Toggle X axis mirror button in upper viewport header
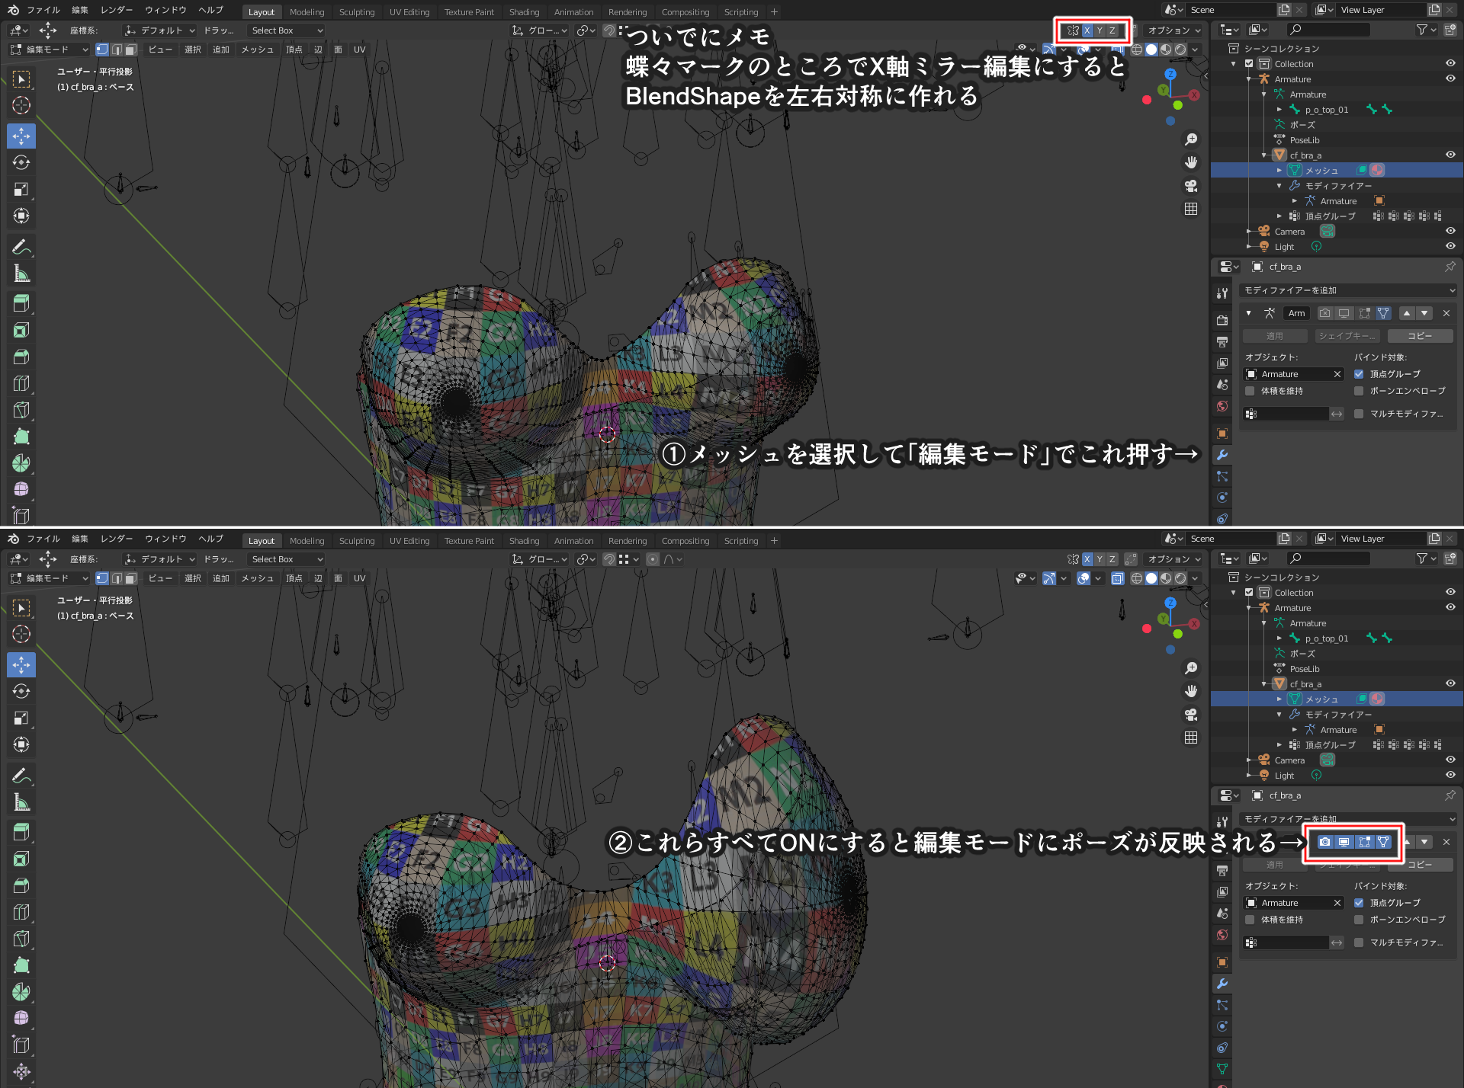The height and width of the screenshot is (1088, 1464). pos(1087,30)
